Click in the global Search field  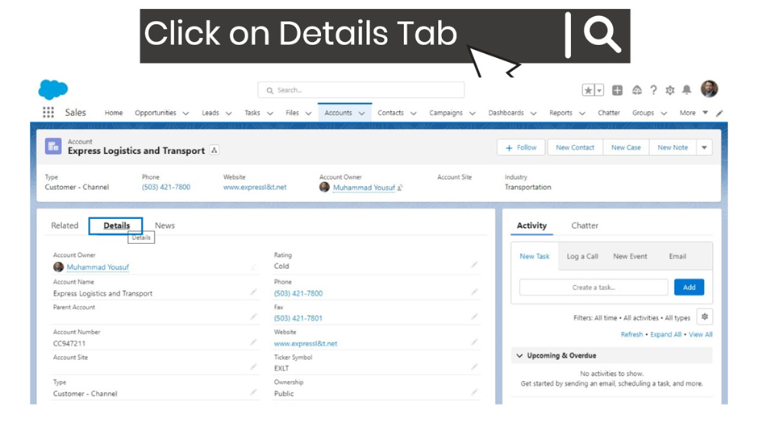tap(361, 90)
